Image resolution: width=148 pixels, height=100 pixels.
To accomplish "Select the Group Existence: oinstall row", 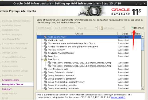I will pos(89,72).
